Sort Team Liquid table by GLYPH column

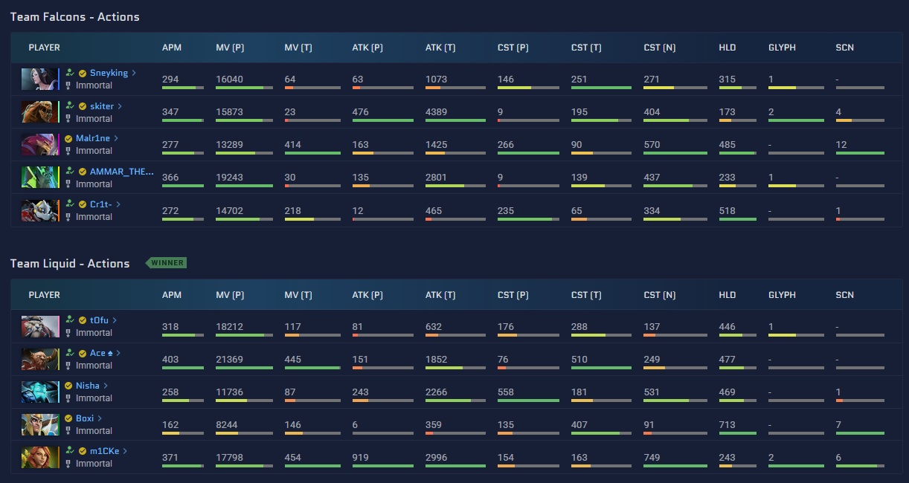coord(782,295)
